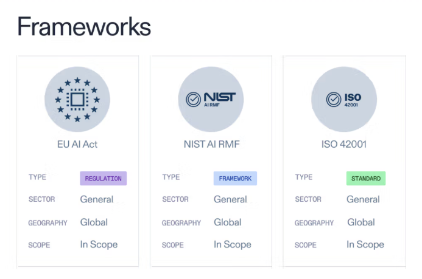This screenshot has width=422, height=279.
Task: Click GEOGRAPHY label in NIST AI RMF card
Action: [x=181, y=223]
